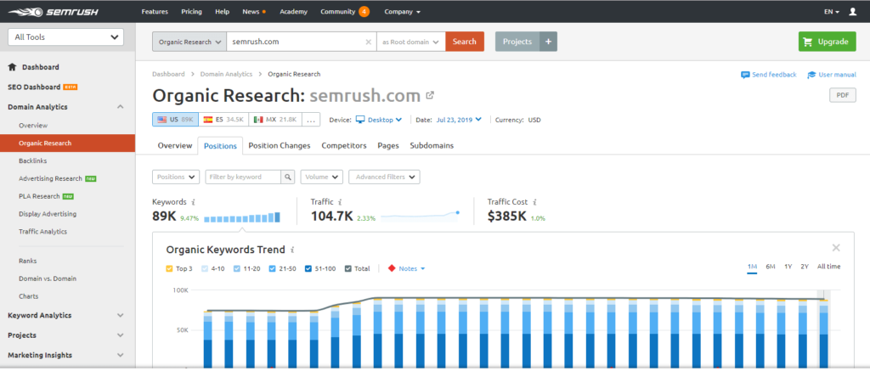
Task: Click the Community notification badge 4
Action: [x=364, y=12]
